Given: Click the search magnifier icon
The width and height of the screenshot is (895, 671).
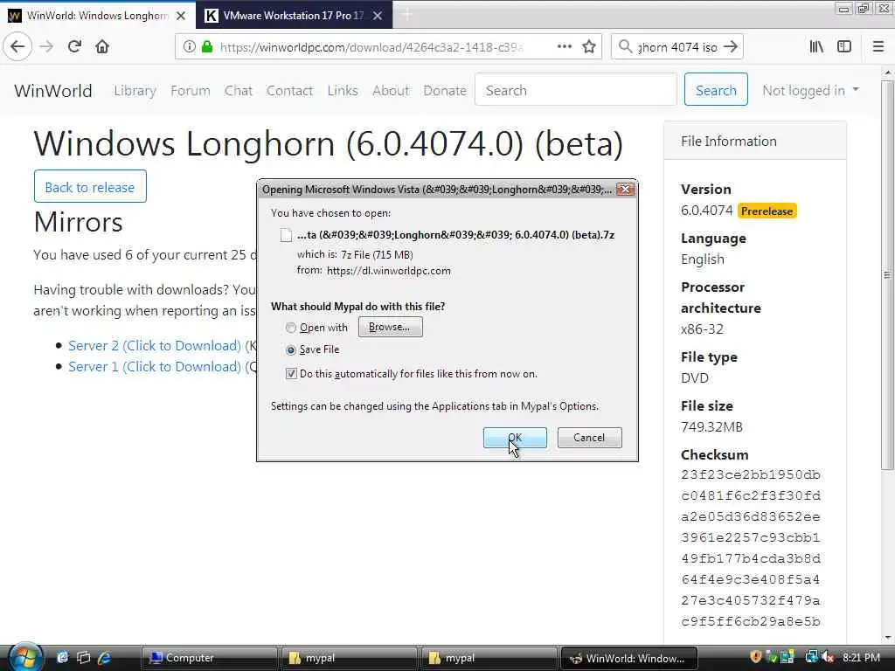Looking at the screenshot, I should [626, 47].
